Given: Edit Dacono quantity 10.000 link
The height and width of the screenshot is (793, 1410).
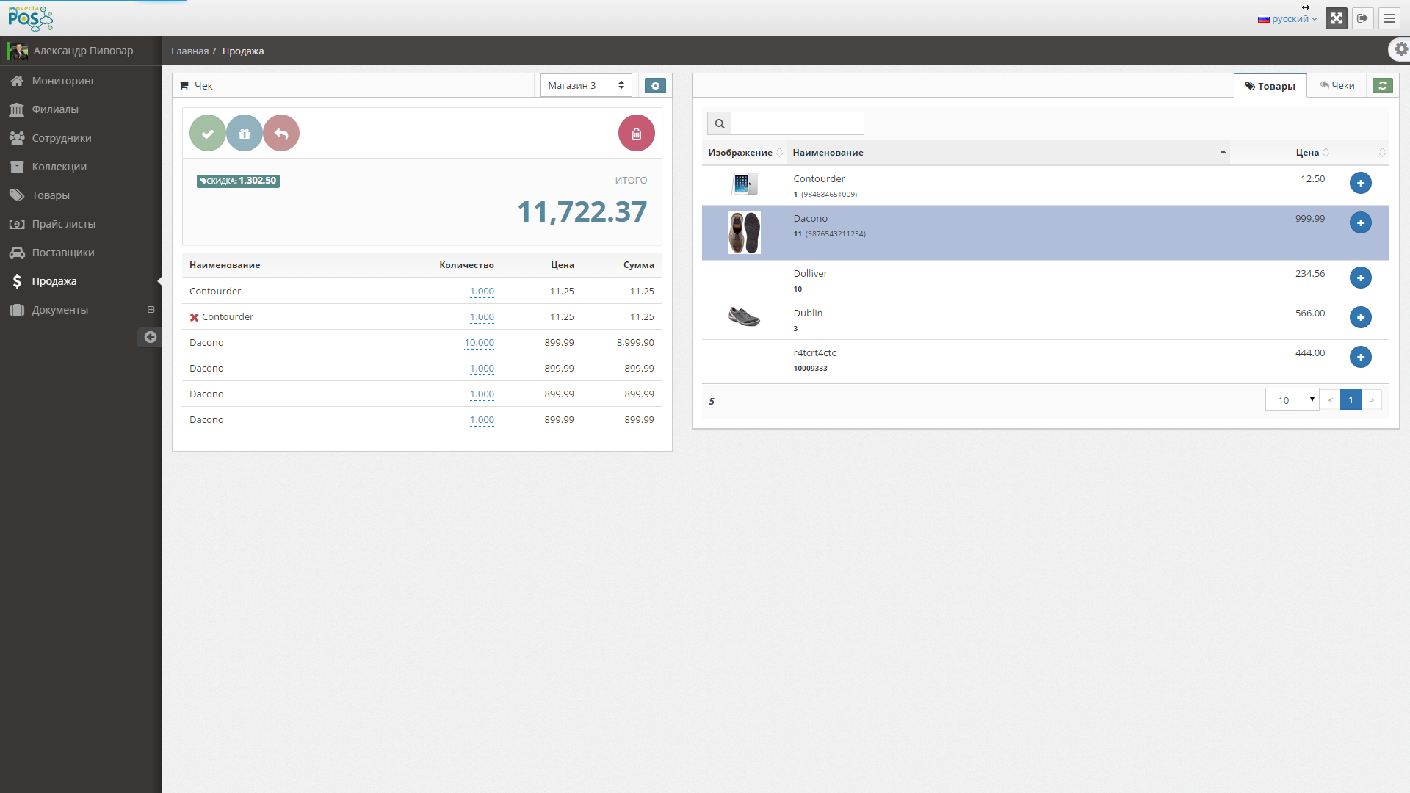Looking at the screenshot, I should (x=479, y=343).
